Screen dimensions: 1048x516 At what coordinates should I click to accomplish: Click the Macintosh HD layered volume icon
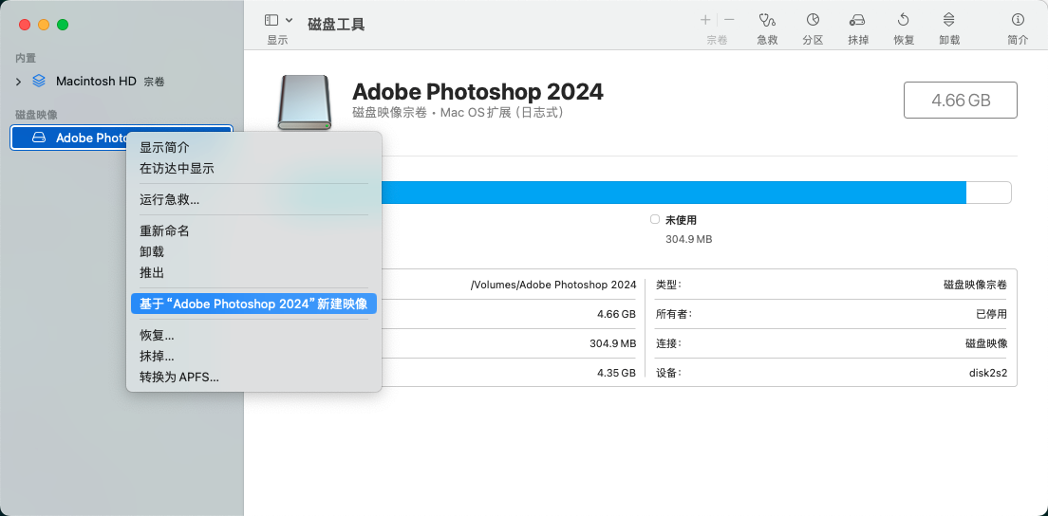[x=39, y=81]
